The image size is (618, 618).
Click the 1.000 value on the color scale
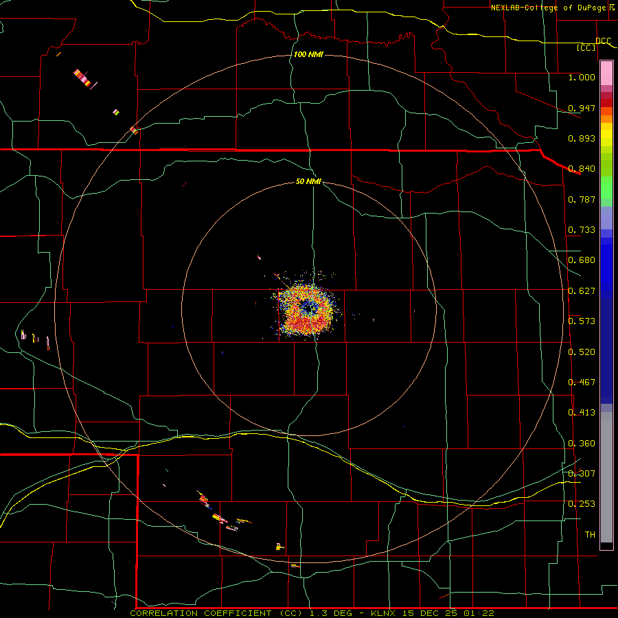582,77
